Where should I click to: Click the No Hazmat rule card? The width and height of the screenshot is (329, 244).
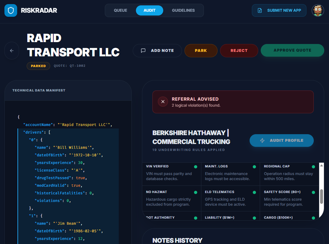point(171,199)
